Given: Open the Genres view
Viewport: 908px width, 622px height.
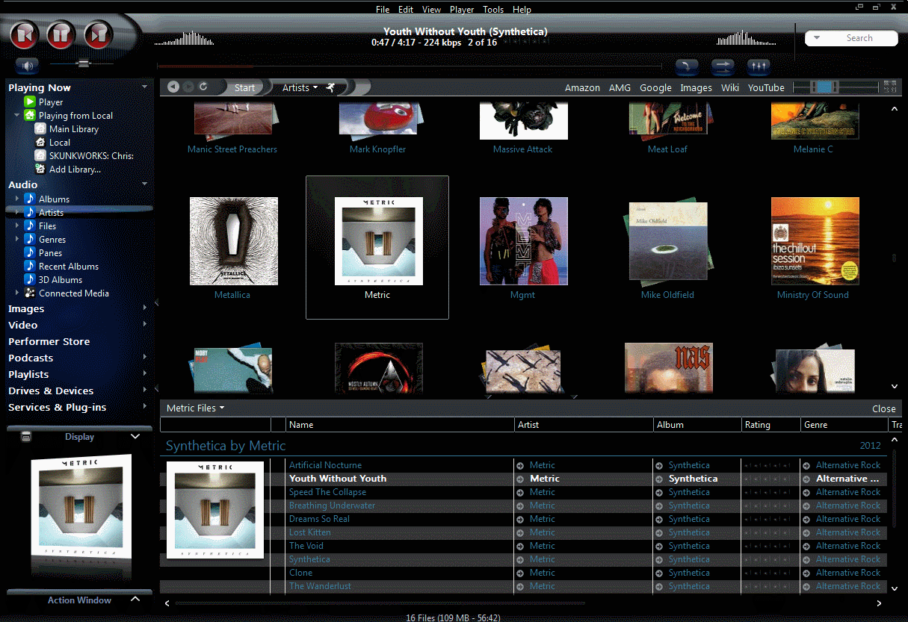Looking at the screenshot, I should click(x=52, y=240).
